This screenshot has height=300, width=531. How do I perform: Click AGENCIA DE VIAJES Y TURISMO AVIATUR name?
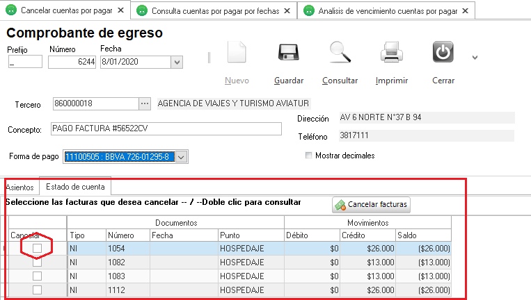tap(233, 103)
